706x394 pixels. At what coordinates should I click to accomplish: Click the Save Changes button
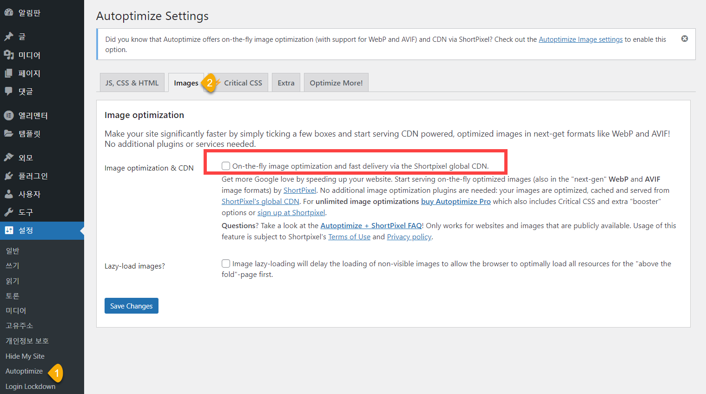tap(131, 305)
